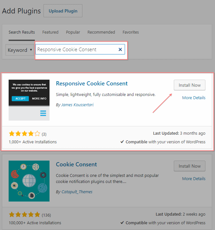Screen dimensions: 215x230
Task: Open the Keyword search type dropdown
Action: click(20, 50)
